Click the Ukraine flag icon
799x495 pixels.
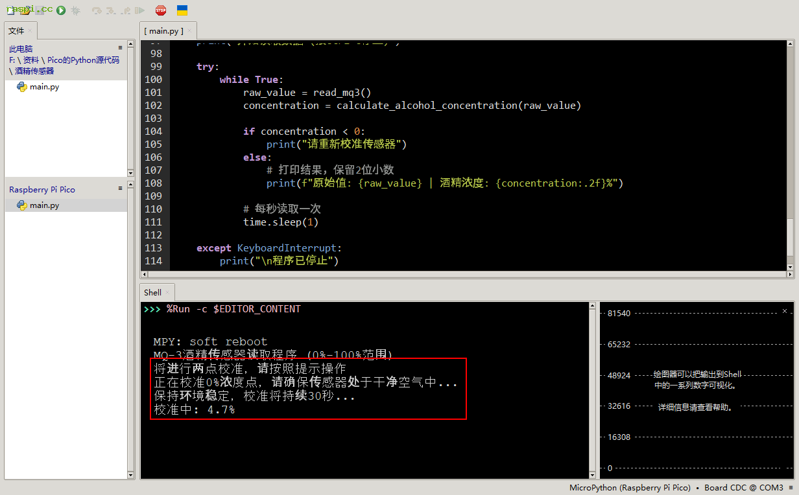pyautogui.click(x=182, y=10)
